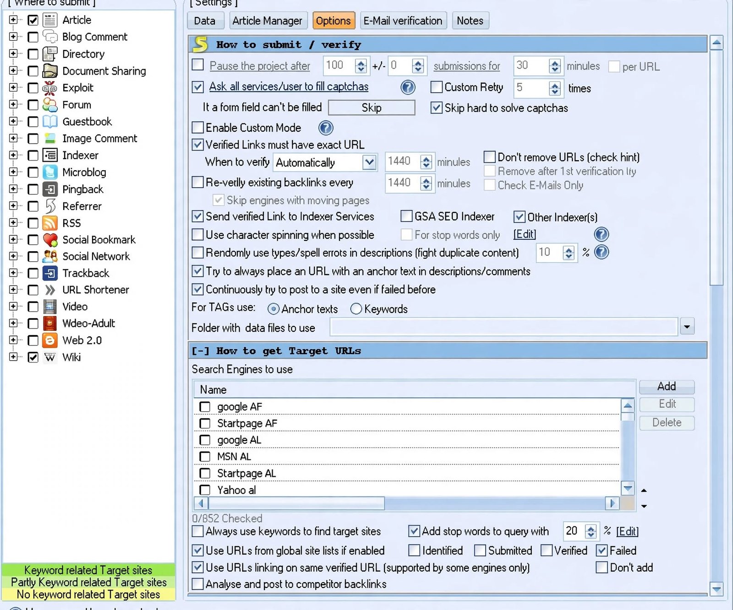
Task: Enable Custom Retry checkbox
Action: pyautogui.click(x=437, y=86)
